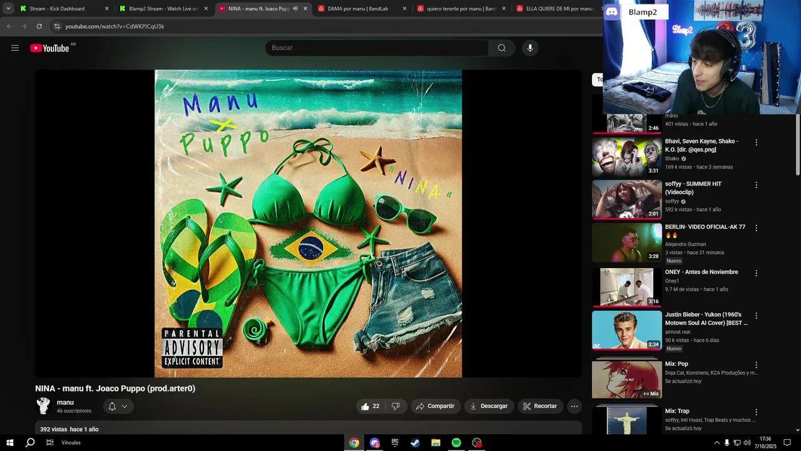Image resolution: width=801 pixels, height=451 pixels.
Task: Like the video with 22 likes
Action: 370,406
